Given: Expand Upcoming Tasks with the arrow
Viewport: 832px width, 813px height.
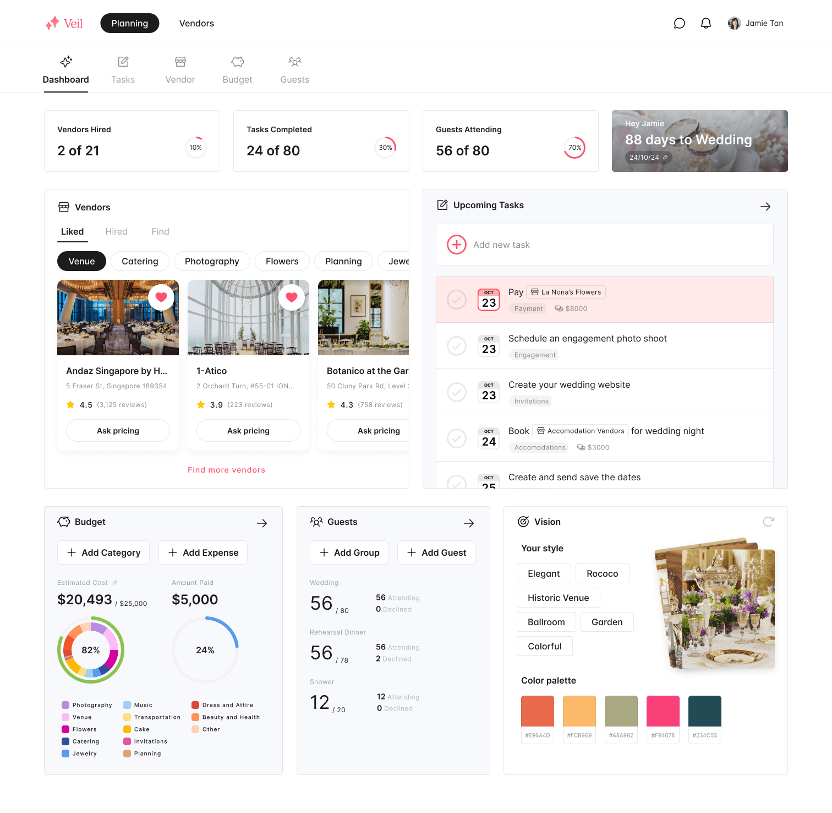Looking at the screenshot, I should point(765,207).
